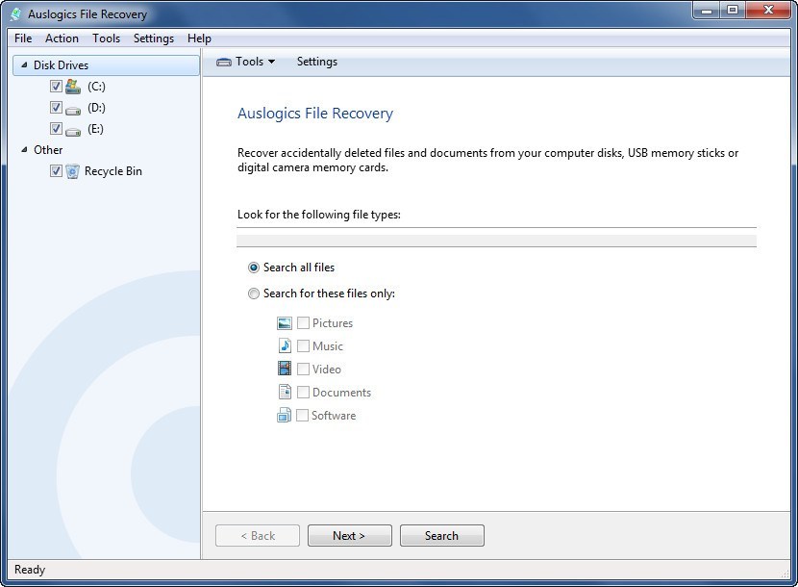Click the Software file type icon
The height and width of the screenshot is (587, 798).
(286, 415)
